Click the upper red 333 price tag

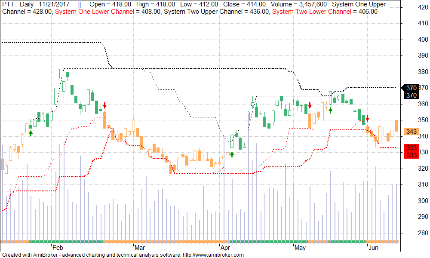point(411,148)
